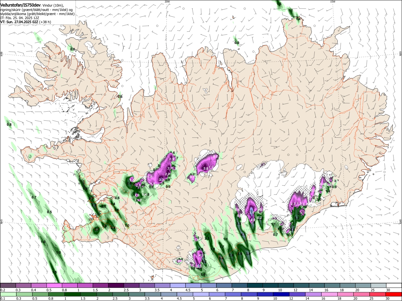The image size is (402, 301).
Task: Click the 3.2 value on the southeast coast
Action: pos(297,218)
